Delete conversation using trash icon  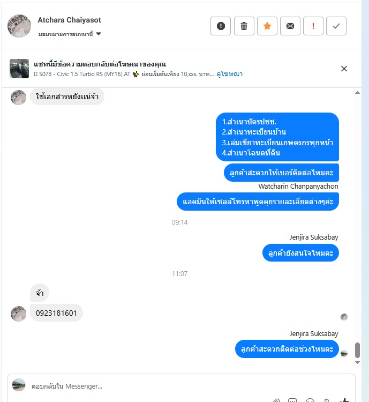click(x=244, y=26)
